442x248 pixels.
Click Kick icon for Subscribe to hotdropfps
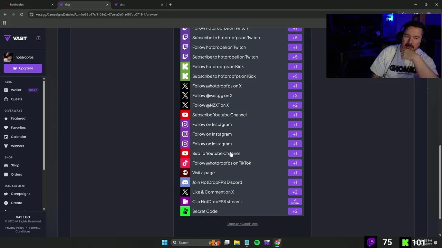point(185,76)
